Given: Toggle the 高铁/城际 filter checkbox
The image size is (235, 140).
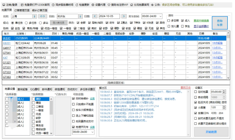Looking at the screenshot, I should coord(89,23).
